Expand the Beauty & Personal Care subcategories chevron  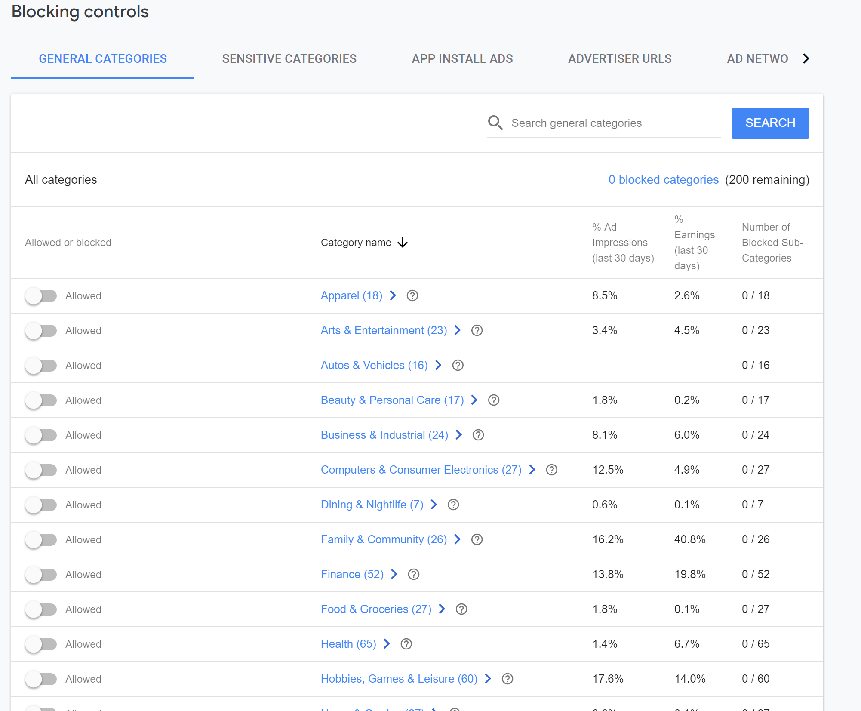[474, 400]
